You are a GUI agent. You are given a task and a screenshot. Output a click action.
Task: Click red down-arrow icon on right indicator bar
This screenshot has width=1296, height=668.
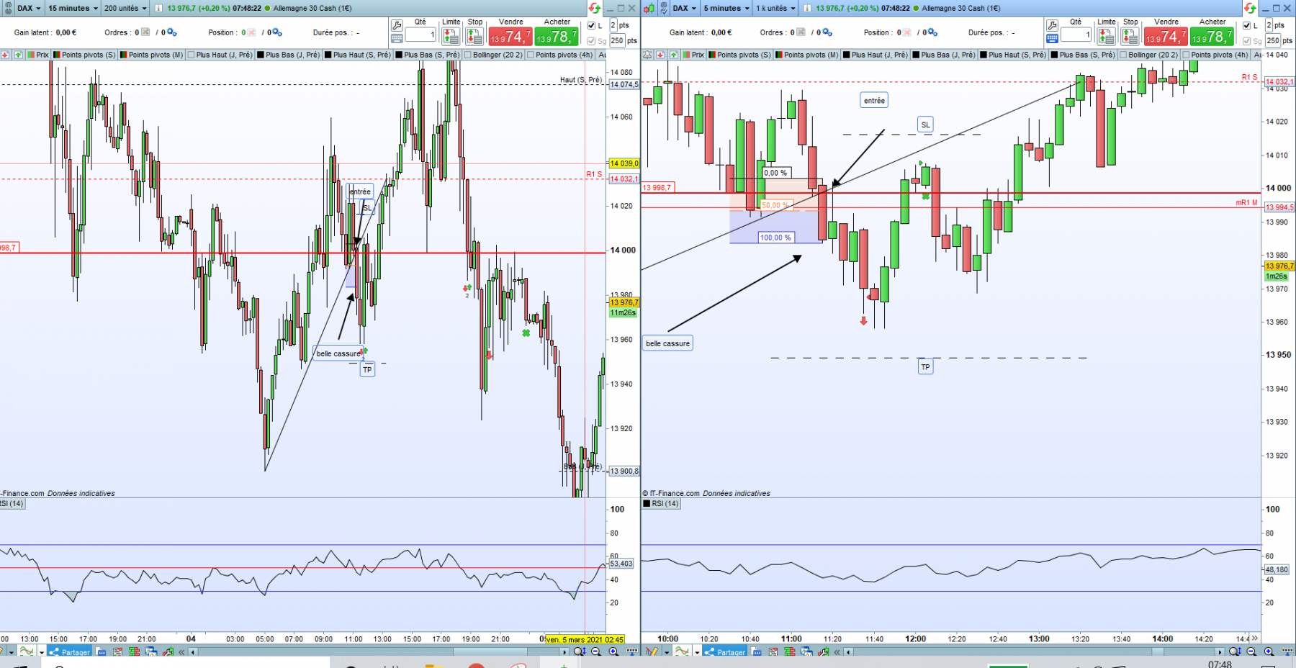[660, 55]
